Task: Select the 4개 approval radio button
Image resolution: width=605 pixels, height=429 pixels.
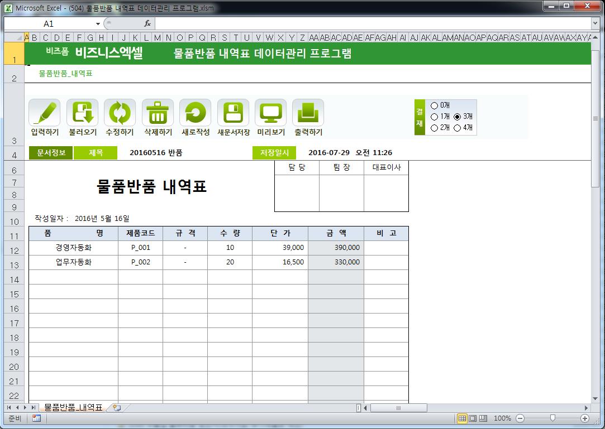Action: pyautogui.click(x=457, y=128)
